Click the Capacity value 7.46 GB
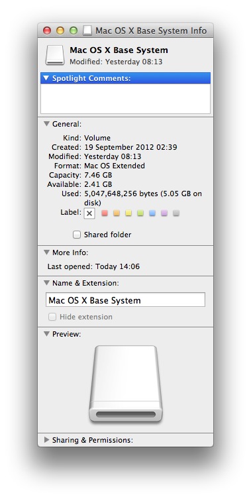251x499 pixels. point(98,175)
